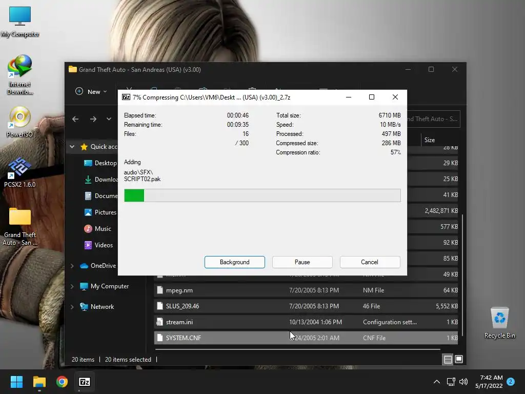Image resolution: width=525 pixels, height=394 pixels.
Task: Open network status tray icon
Action: pyautogui.click(x=451, y=382)
